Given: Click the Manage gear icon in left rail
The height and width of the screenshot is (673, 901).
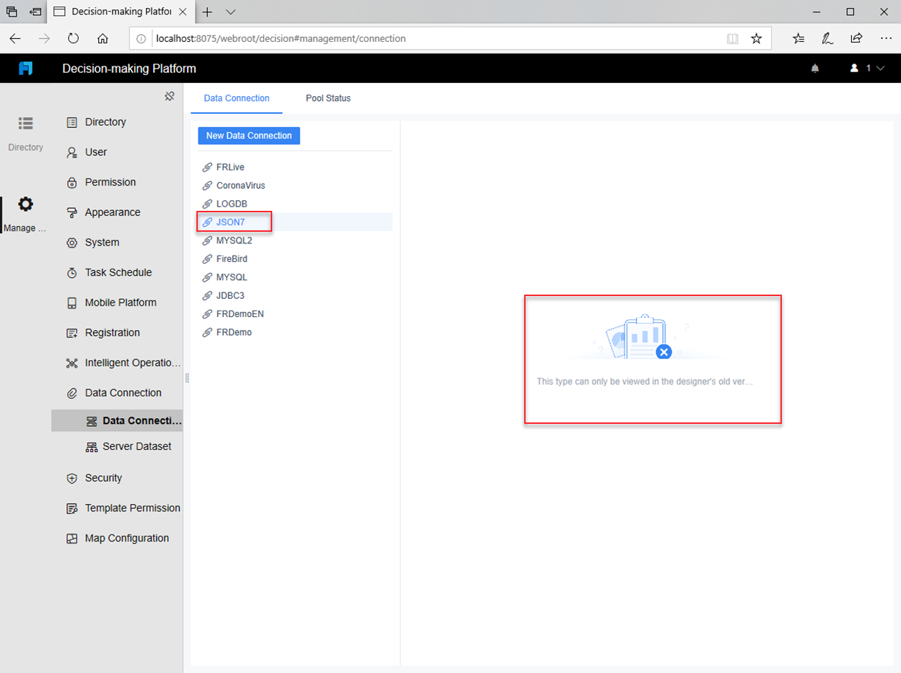Looking at the screenshot, I should click(x=25, y=204).
